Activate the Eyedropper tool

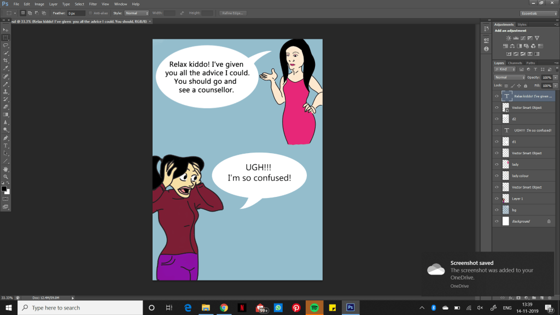click(x=5, y=68)
